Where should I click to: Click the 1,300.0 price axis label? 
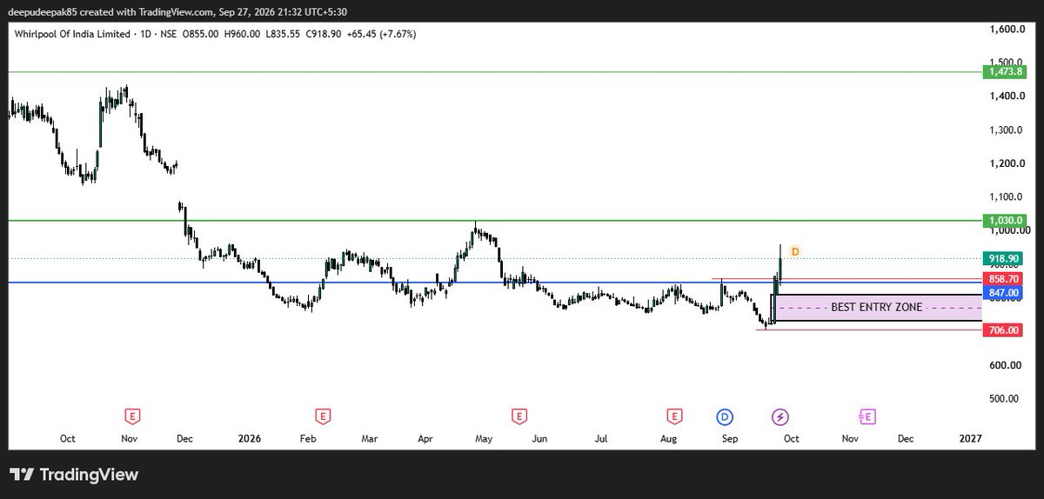pos(1005,130)
